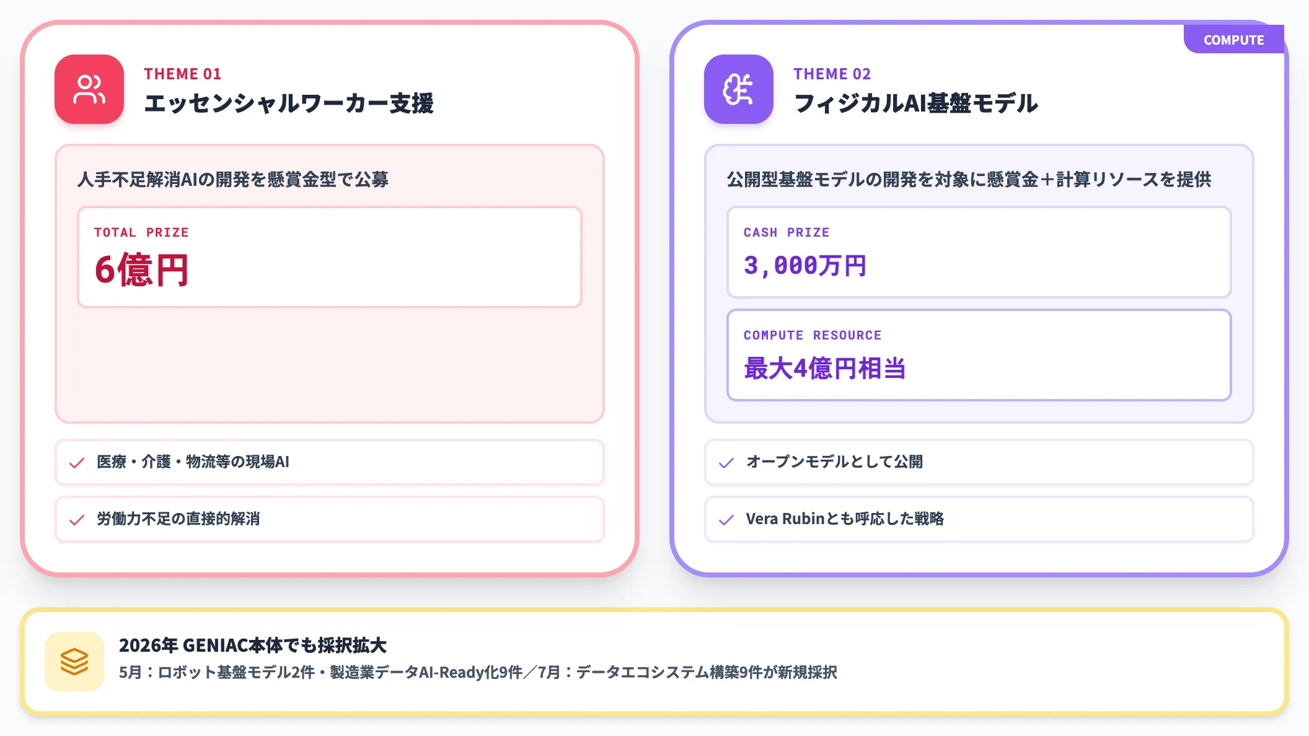Click the 労働力不足の直接的解消 list item

(330, 519)
